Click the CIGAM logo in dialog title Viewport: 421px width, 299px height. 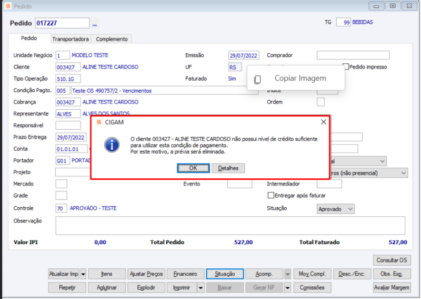click(99, 122)
